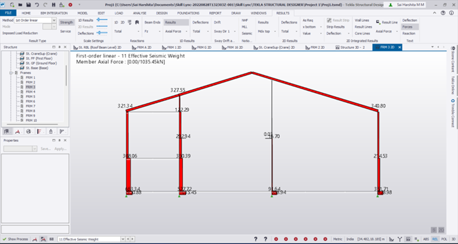Click the Result Line icon
The width and height of the screenshot is (458, 244).
point(377,22)
